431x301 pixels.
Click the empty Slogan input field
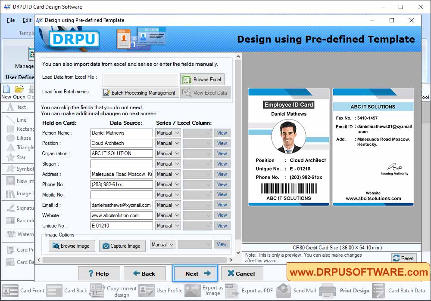click(x=122, y=164)
